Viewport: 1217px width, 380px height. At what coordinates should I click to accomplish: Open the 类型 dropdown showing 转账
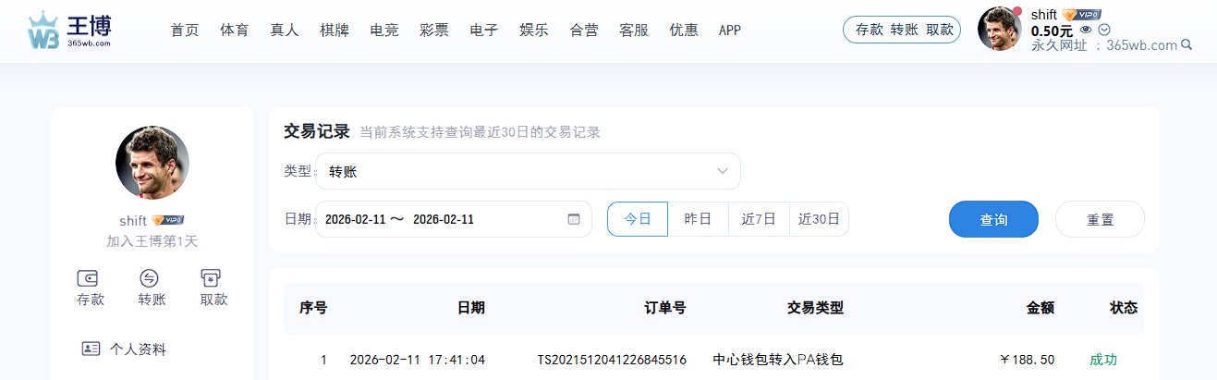[x=528, y=171]
